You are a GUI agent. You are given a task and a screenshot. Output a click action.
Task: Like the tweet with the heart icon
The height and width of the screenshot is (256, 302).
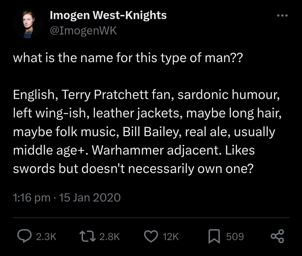pos(151,236)
